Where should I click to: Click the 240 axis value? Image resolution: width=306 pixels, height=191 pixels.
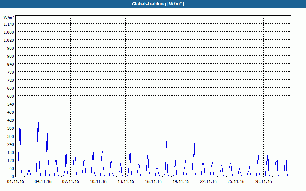pyautogui.click(x=11, y=144)
